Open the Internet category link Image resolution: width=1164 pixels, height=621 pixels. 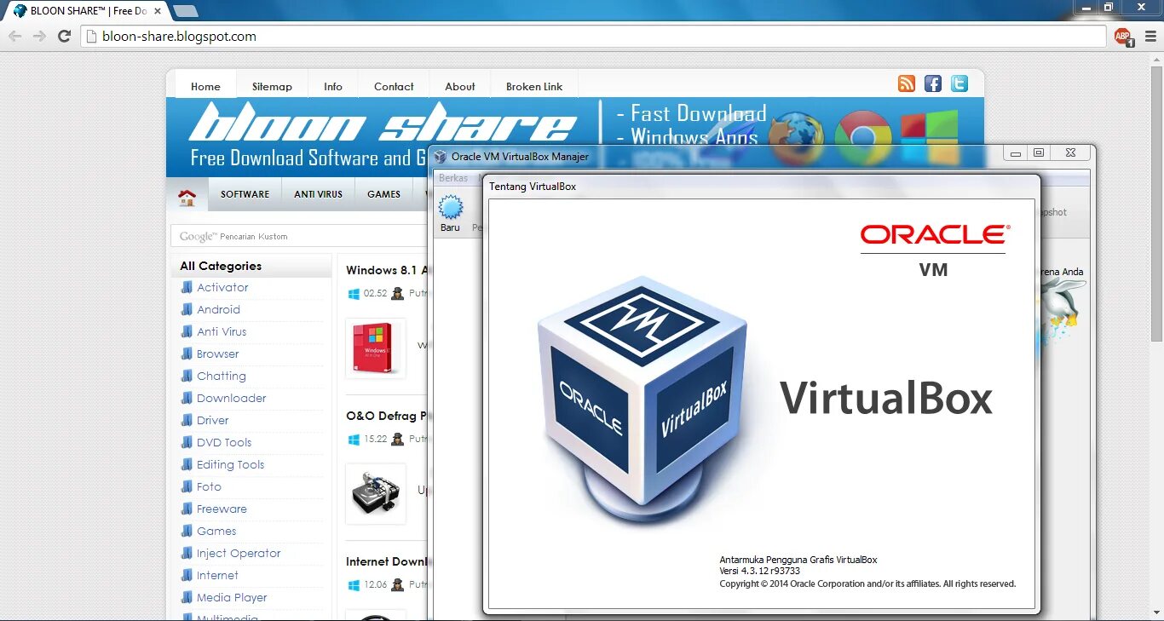click(217, 575)
